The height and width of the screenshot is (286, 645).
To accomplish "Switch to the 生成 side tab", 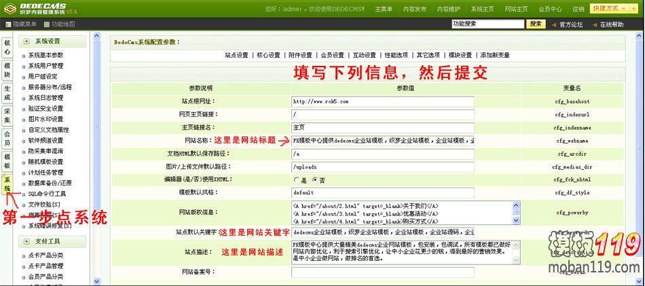I will coord(7,93).
